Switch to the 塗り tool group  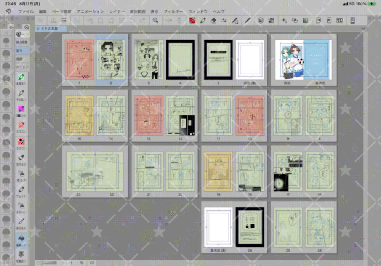click(x=19, y=50)
